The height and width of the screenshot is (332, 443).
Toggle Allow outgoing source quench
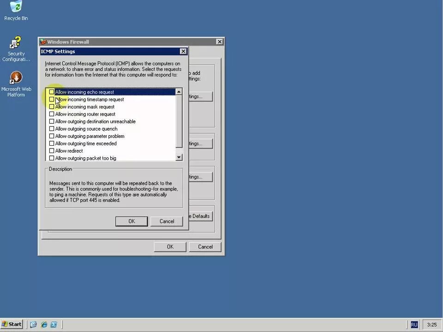[51, 129]
